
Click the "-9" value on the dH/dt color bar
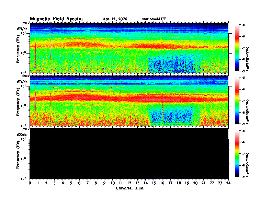point(243,71)
